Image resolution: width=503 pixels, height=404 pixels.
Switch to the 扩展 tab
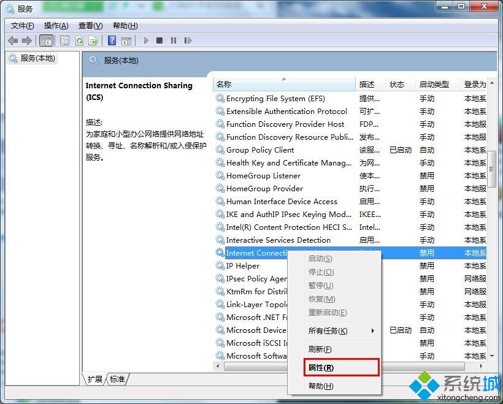coord(94,379)
